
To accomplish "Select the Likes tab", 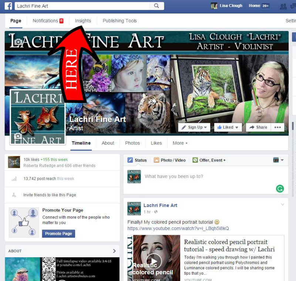I will 156,143.
